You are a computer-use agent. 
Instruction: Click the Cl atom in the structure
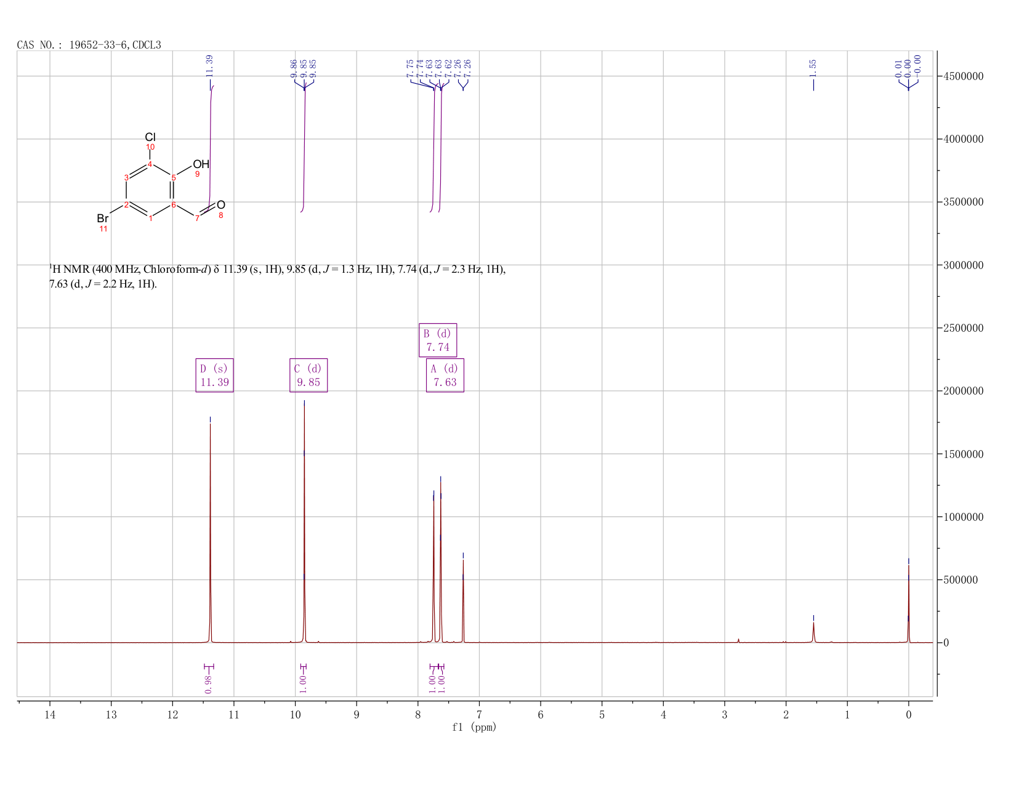click(x=150, y=137)
